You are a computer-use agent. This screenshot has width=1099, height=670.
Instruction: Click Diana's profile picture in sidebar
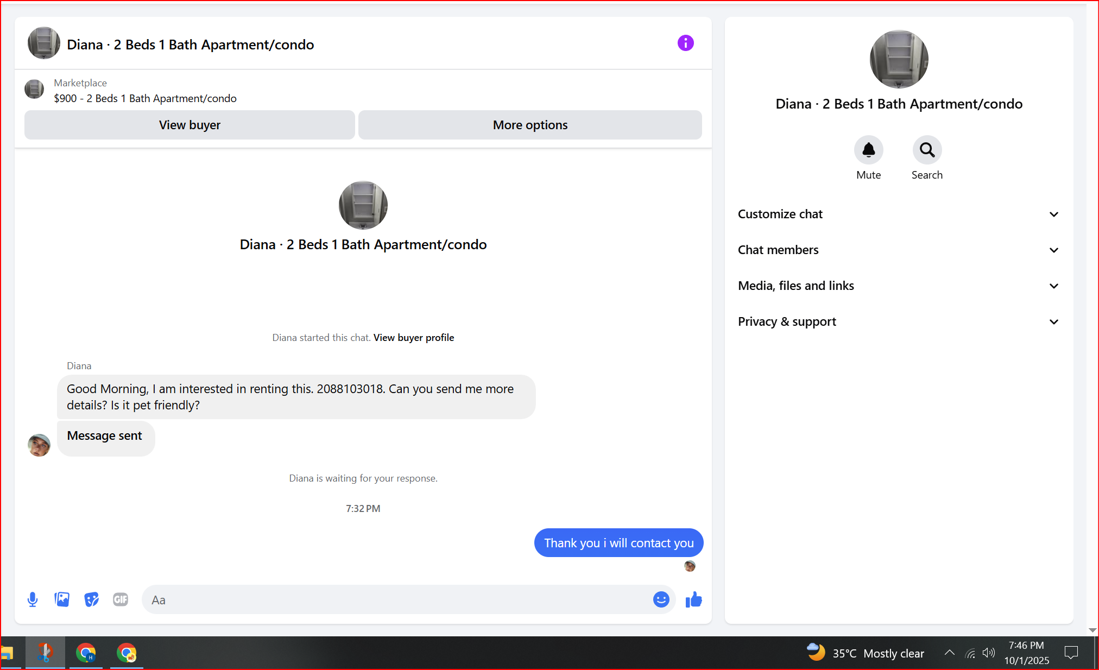point(899,59)
